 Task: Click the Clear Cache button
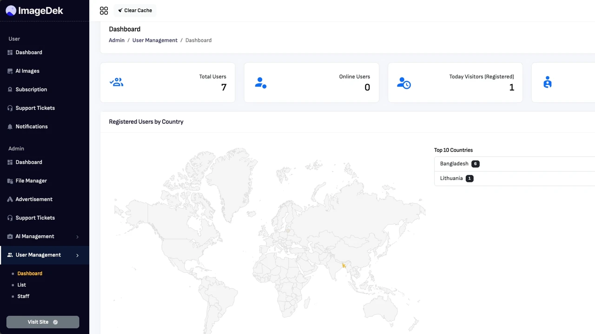[135, 10]
